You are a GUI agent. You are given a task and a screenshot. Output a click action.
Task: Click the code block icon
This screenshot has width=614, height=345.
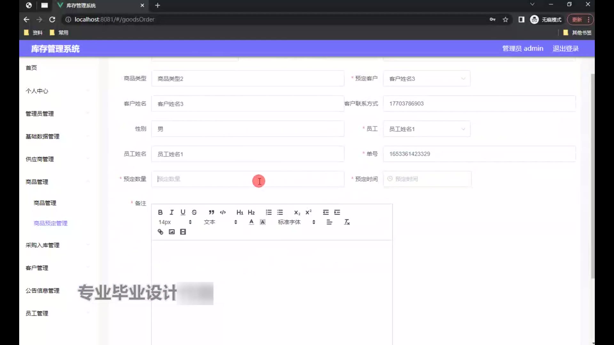pos(223,212)
